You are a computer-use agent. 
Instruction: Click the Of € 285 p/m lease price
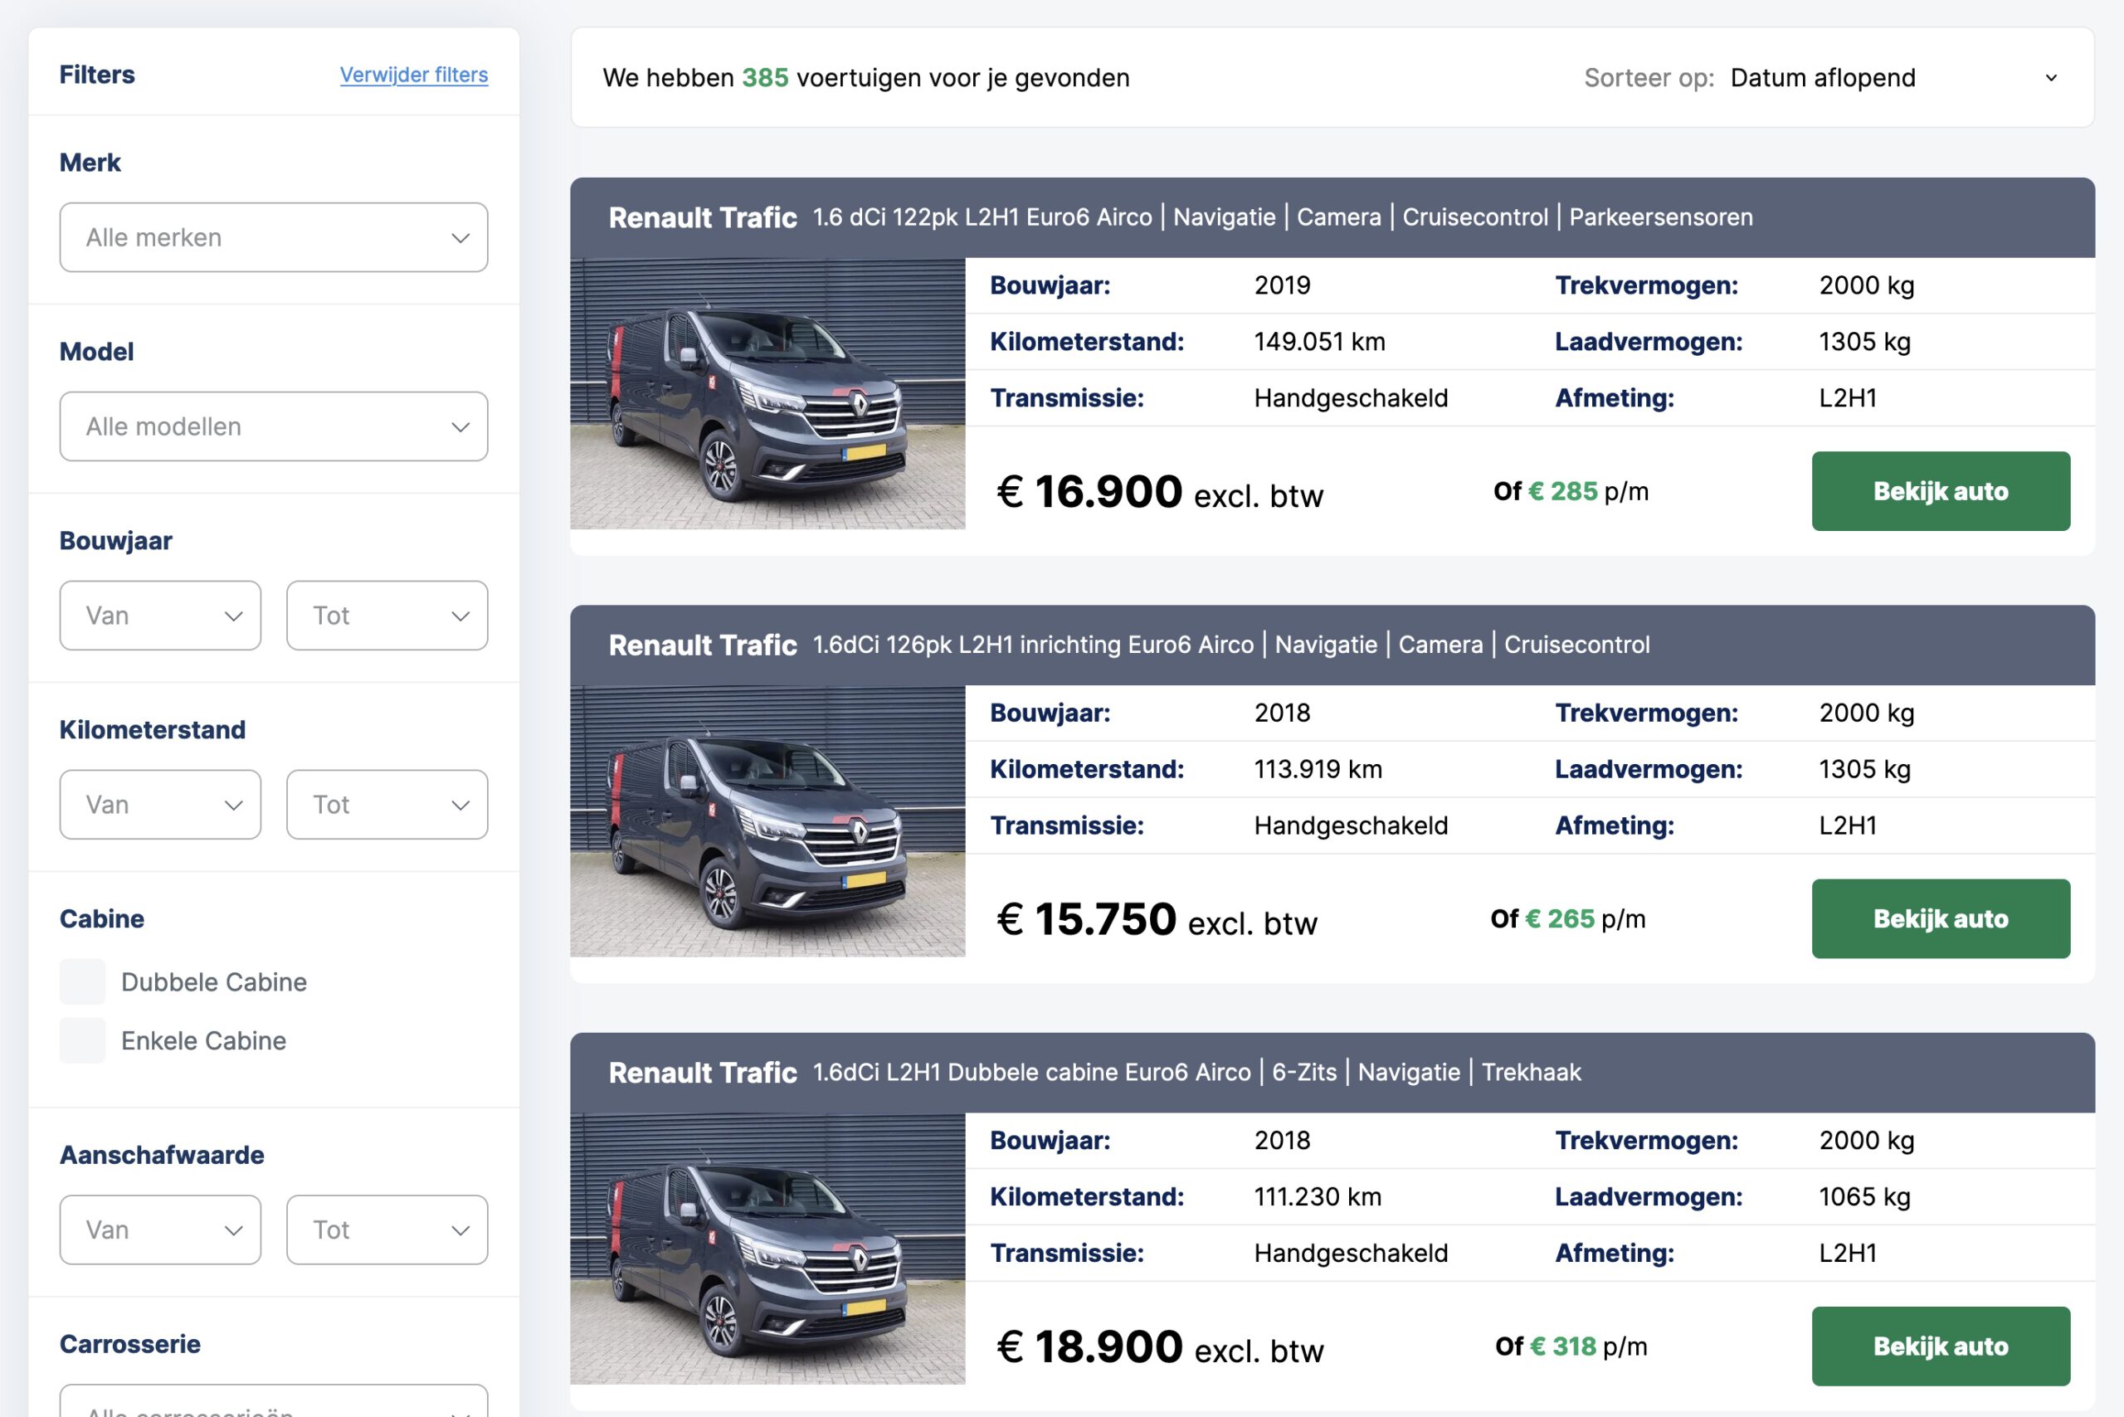coord(1571,492)
